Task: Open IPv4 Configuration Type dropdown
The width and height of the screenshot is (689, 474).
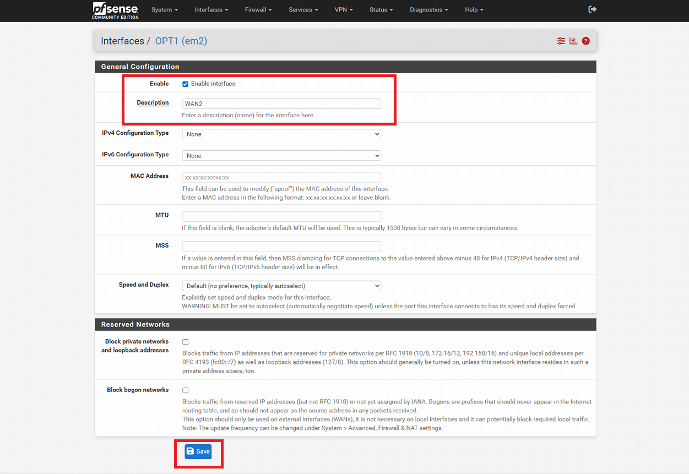Action: [x=281, y=134]
